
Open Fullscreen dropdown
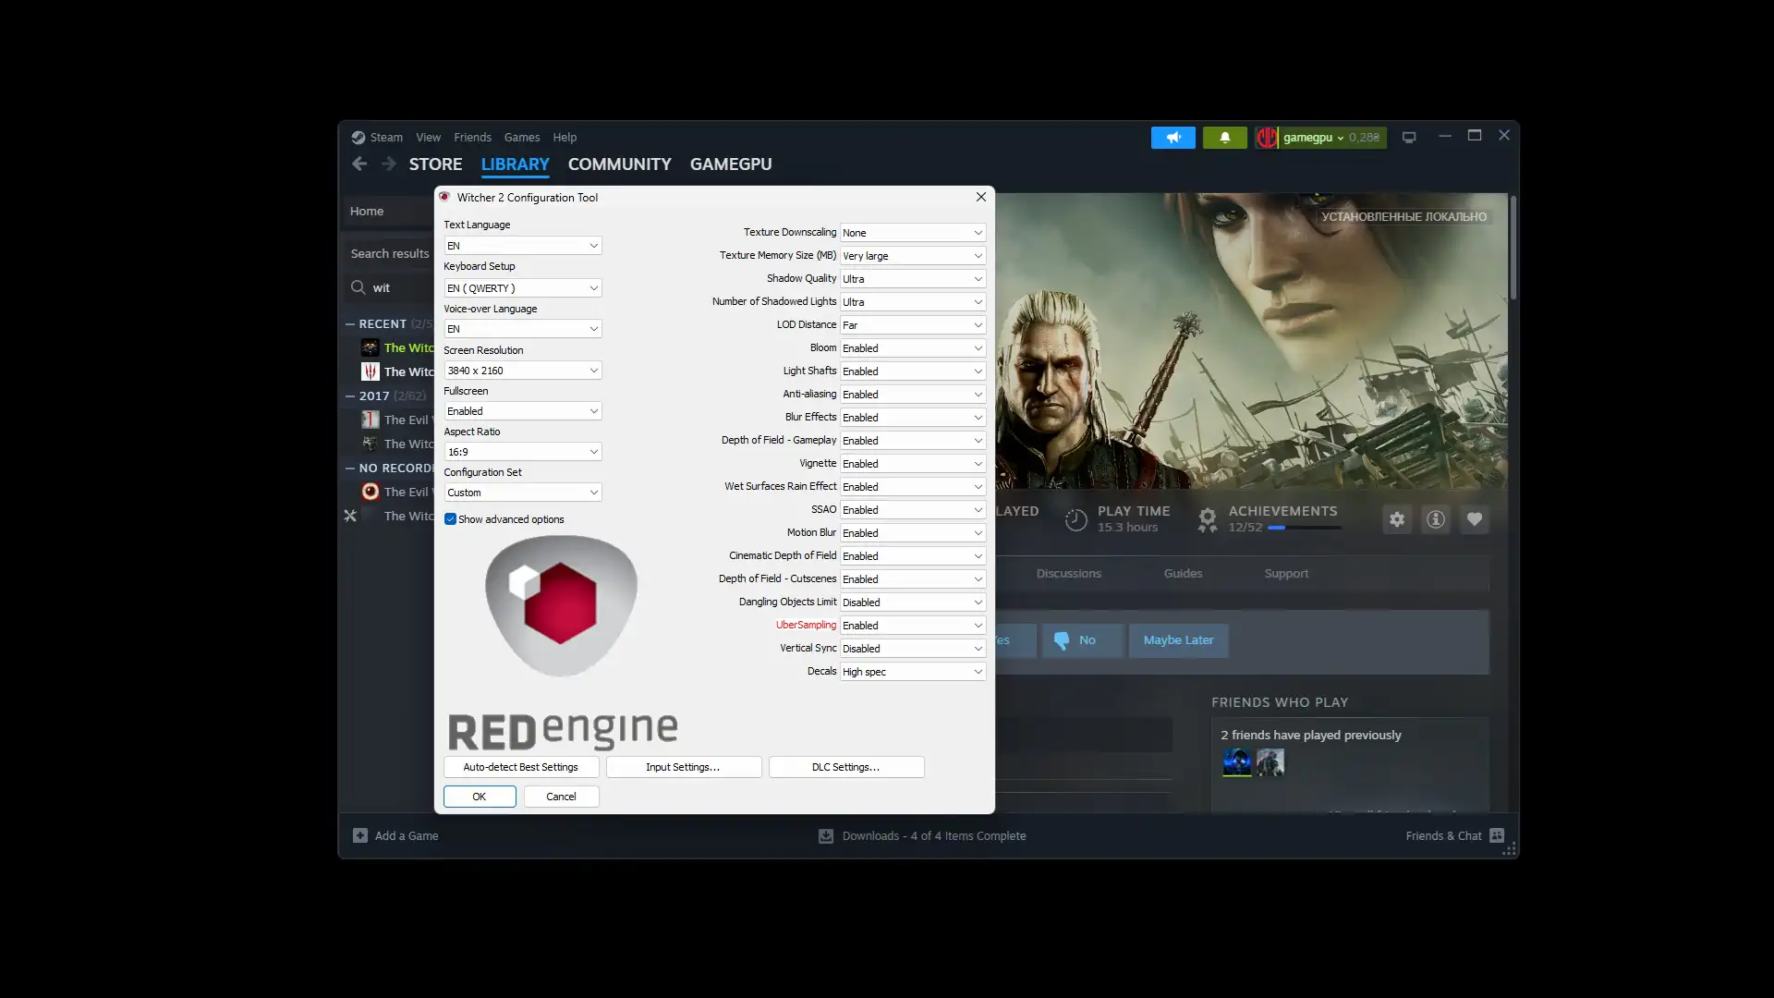click(x=522, y=411)
